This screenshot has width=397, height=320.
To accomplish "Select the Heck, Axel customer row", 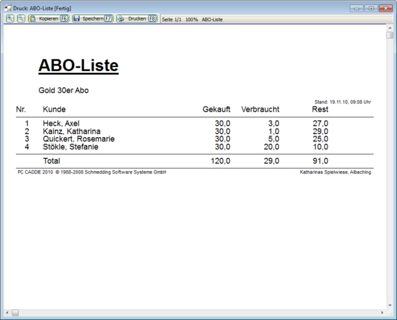I will point(61,124).
